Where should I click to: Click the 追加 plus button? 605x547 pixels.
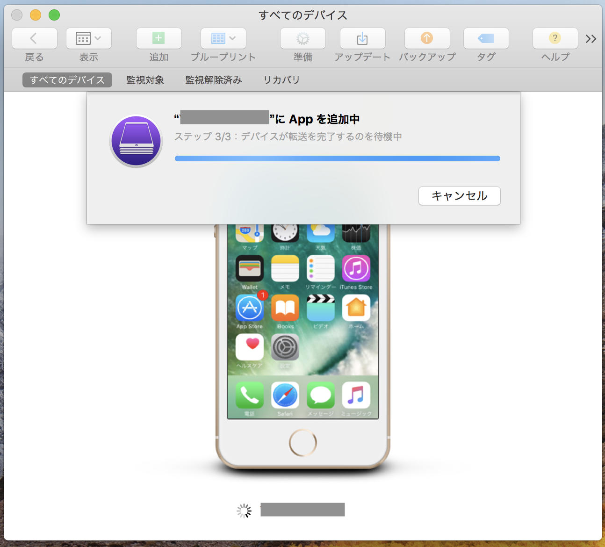click(x=158, y=38)
